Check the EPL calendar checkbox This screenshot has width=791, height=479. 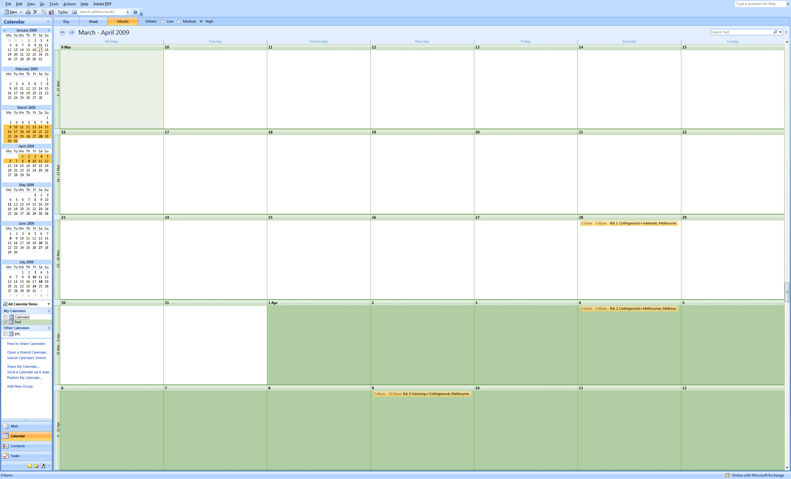click(x=6, y=334)
